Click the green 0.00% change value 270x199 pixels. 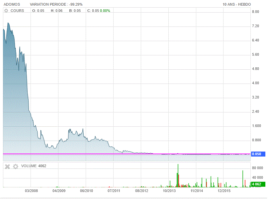[x=105, y=11]
